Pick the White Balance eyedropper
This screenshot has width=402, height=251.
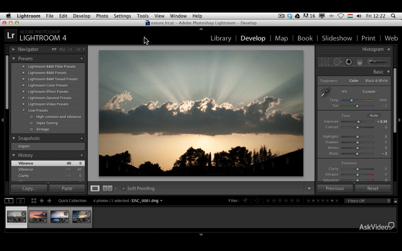pos(325,93)
